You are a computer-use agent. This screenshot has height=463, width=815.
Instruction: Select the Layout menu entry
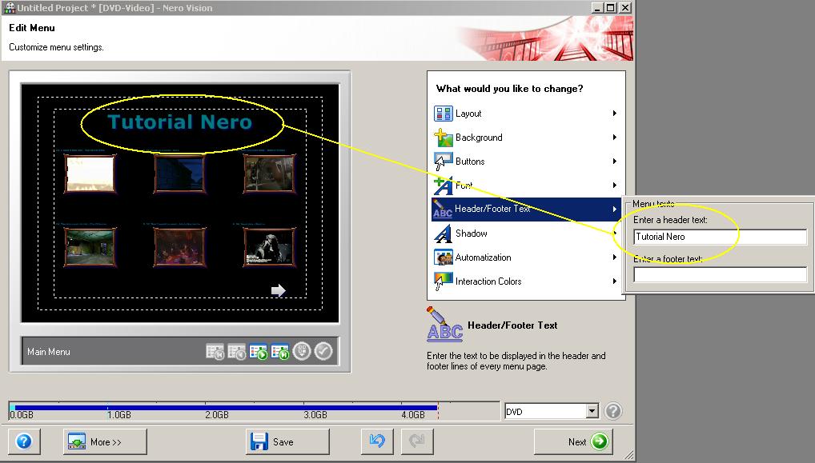(526, 114)
